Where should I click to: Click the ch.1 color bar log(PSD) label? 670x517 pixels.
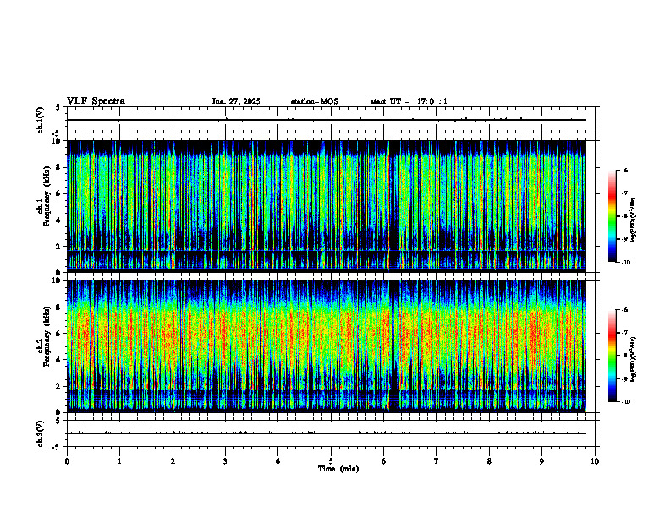[634, 220]
